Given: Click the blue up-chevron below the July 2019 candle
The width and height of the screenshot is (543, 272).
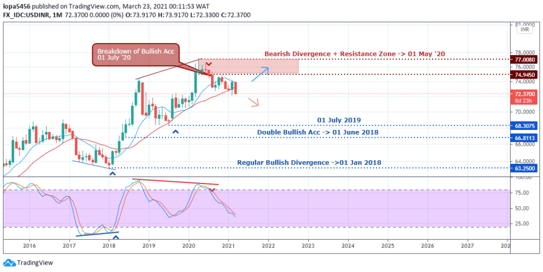Looking at the screenshot, I should tap(176, 131).
